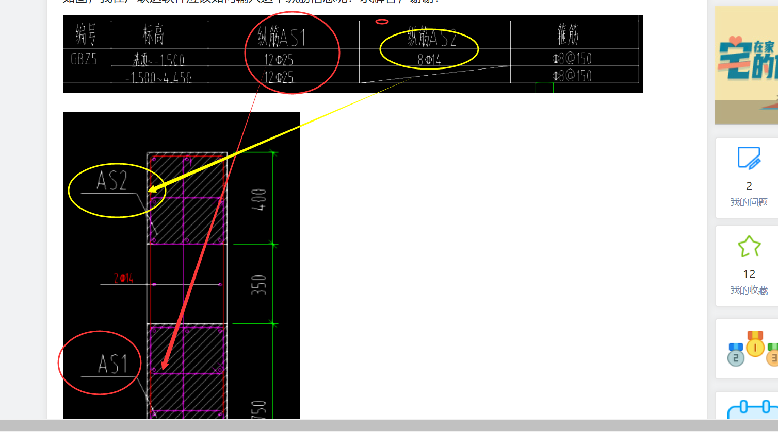The image size is (778, 432).
Task: Open the rebar table image at the top
Action: [353, 54]
